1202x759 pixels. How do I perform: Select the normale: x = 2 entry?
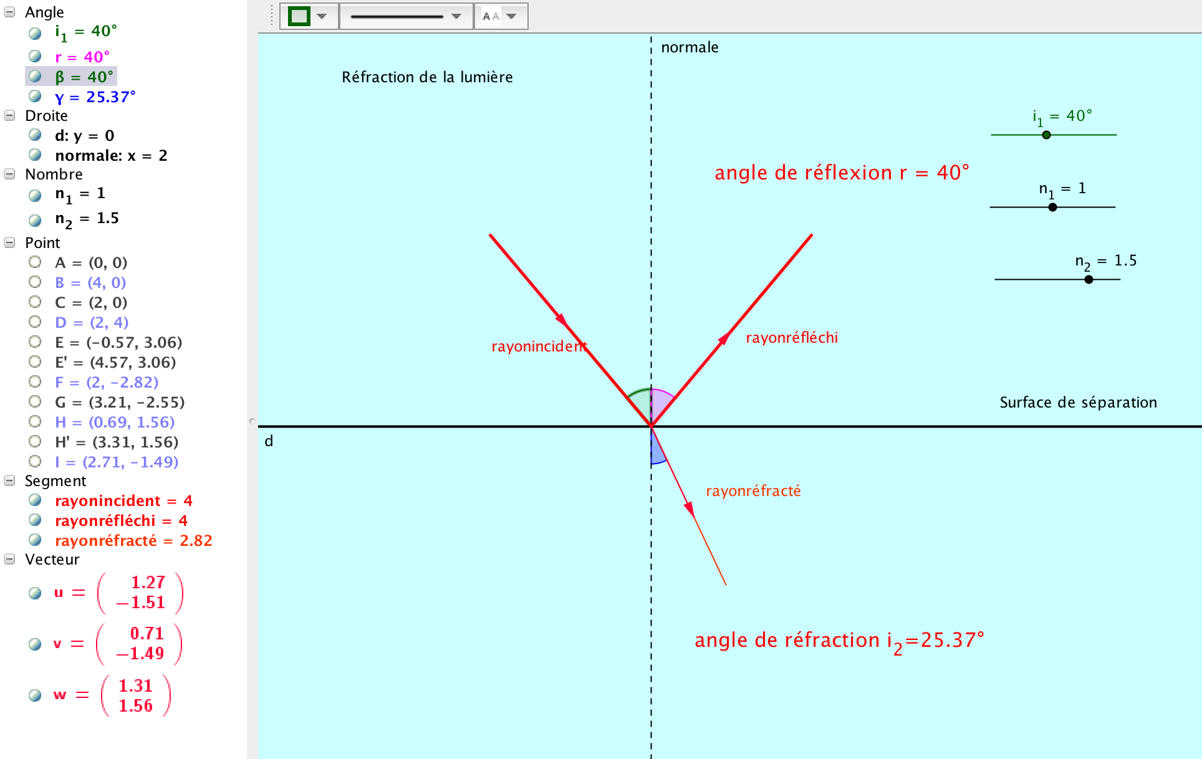111,155
